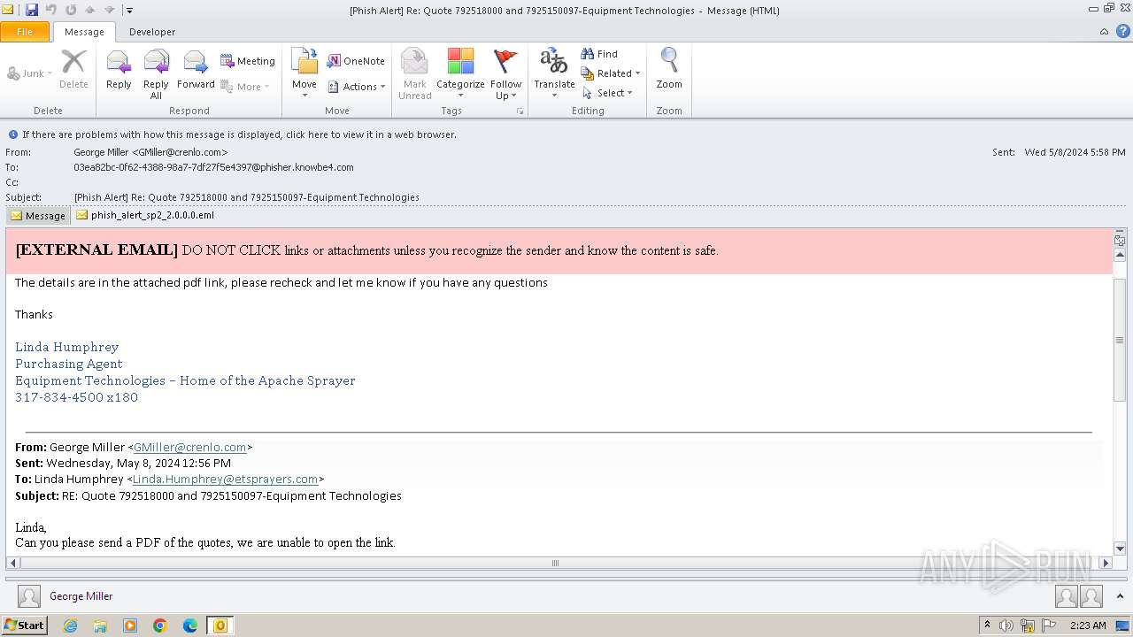Click the Zoom magnifier
This screenshot has height=637, width=1133.
tap(669, 69)
